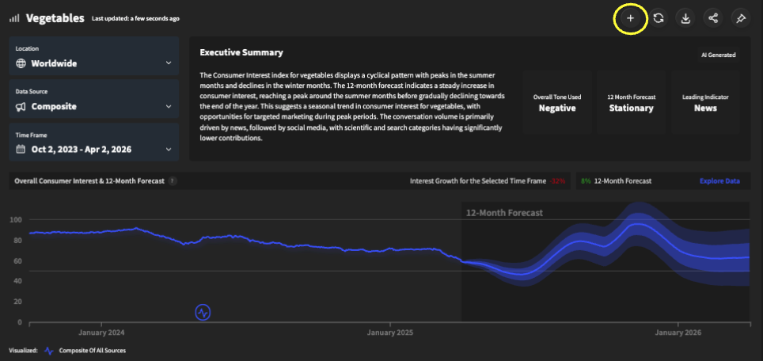Click the blue pulse marker on chart
This screenshot has height=361, width=763.
203,312
